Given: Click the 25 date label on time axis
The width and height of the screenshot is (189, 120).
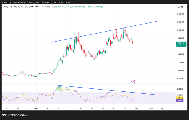Looking at the screenshot, I should 125,108.
